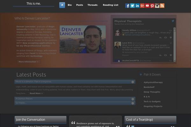Click the Denver Lancaster banner photo
Viewport: 191px width, 127px height.
83,39
